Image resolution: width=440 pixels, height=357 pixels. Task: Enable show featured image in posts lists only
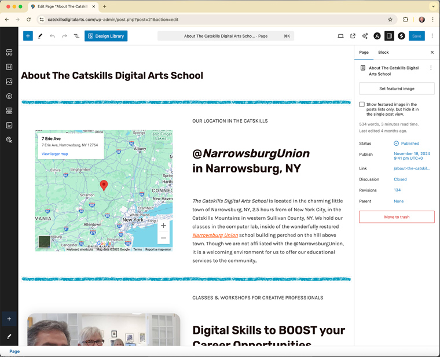[x=362, y=104]
